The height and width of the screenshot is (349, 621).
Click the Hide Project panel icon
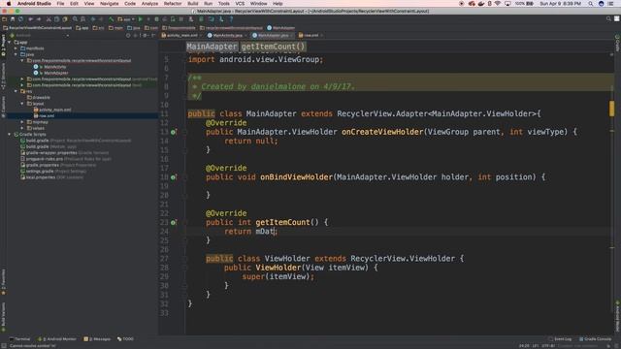pyautogui.click(x=153, y=36)
